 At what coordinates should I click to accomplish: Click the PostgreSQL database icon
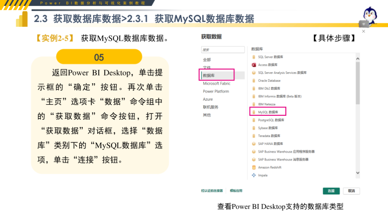(x=253, y=120)
